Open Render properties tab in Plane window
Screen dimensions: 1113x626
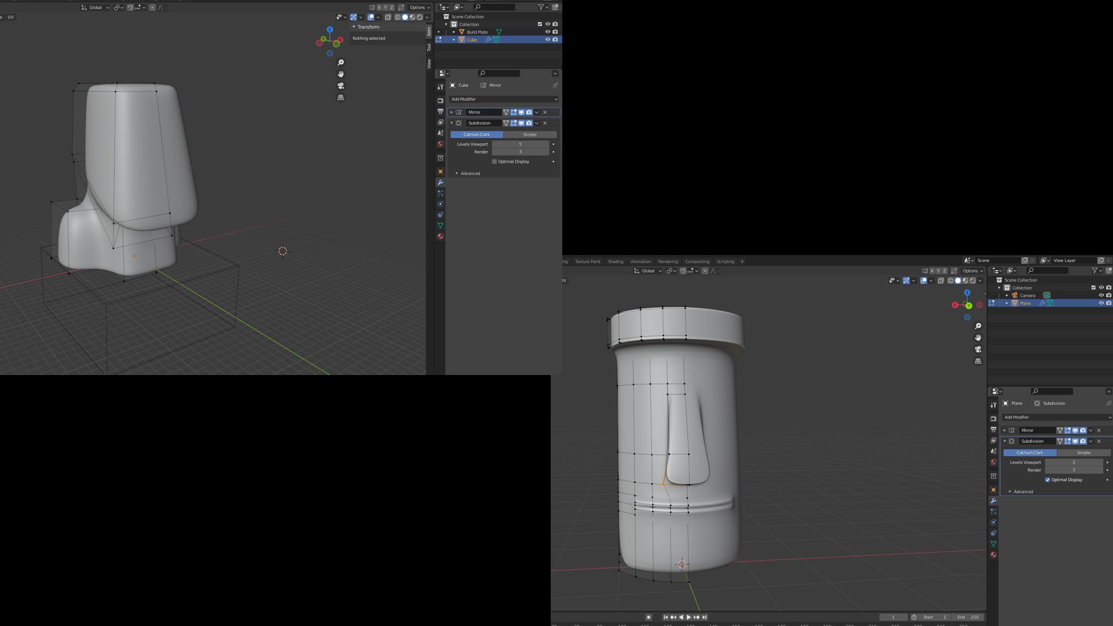(994, 418)
